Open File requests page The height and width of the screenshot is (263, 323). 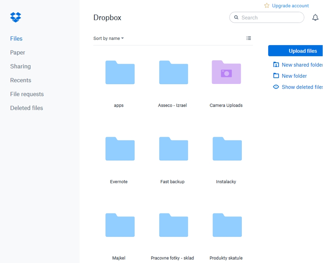[x=27, y=94]
